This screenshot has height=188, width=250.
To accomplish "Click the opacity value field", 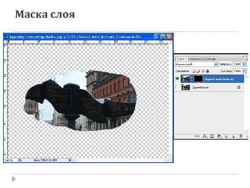I will point(237,64).
